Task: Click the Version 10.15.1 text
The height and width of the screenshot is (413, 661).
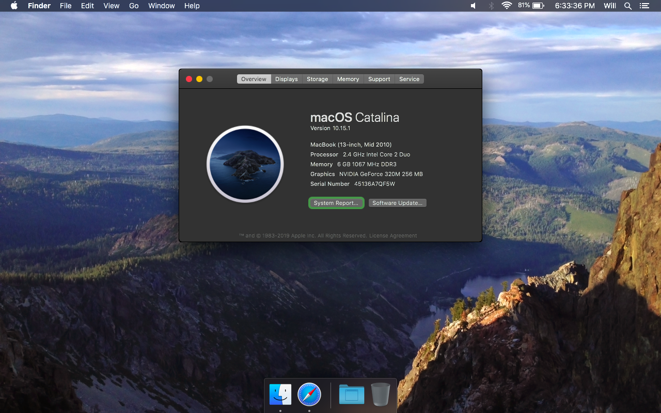Action: [x=330, y=128]
